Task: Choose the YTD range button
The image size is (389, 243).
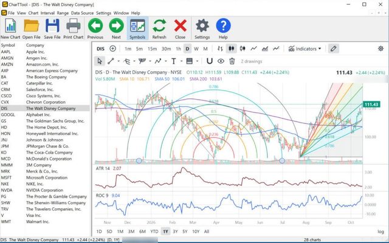Action: pos(154,231)
